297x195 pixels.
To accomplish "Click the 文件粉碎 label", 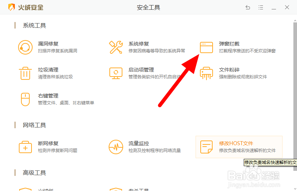I will click(x=229, y=70).
